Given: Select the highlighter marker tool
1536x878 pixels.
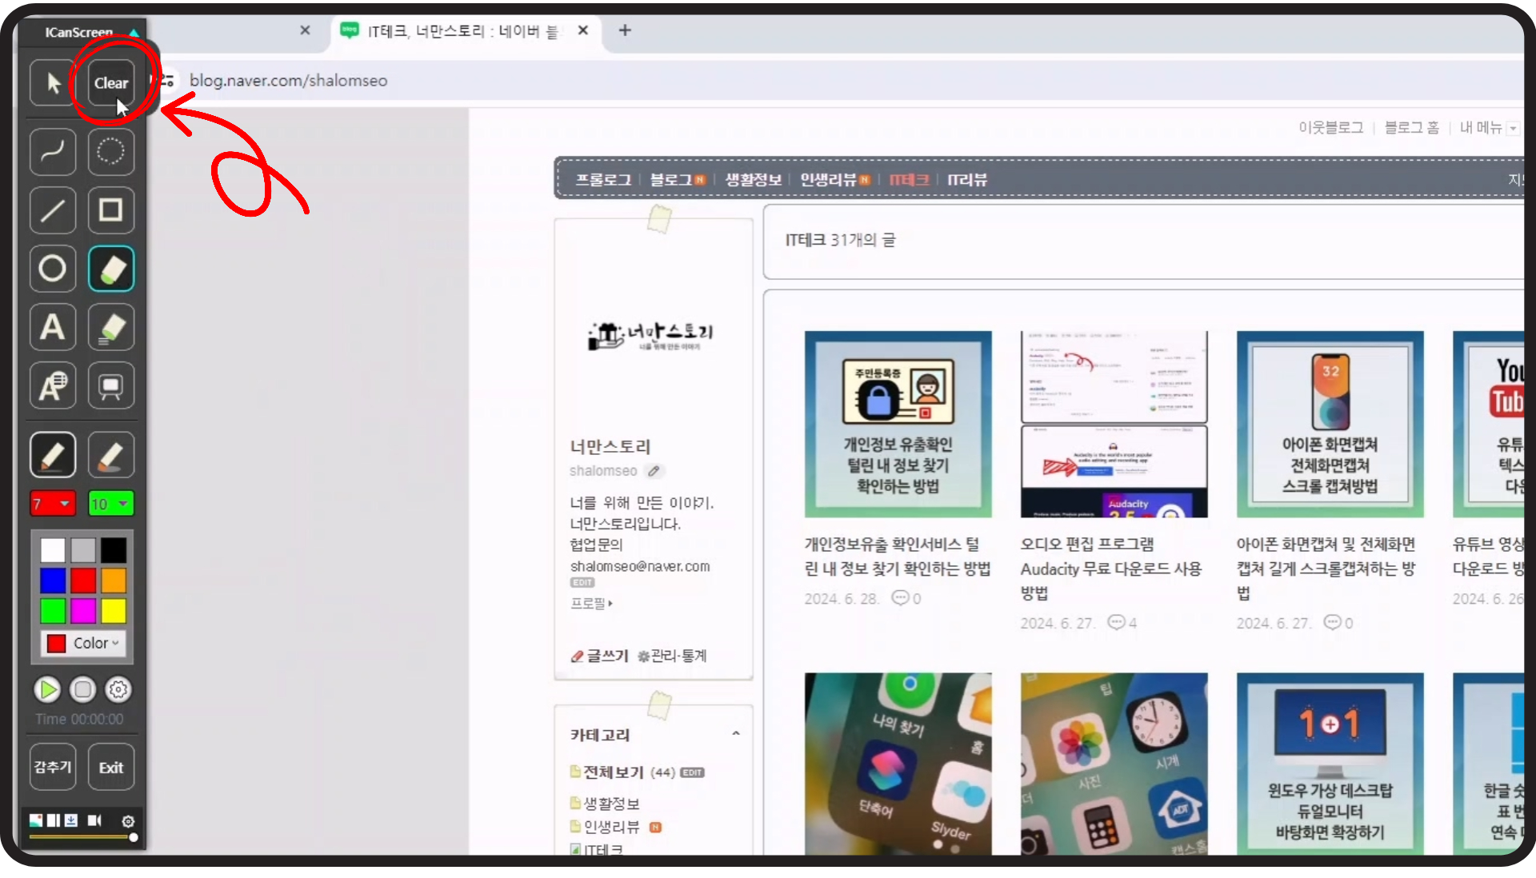Looking at the screenshot, I should coord(111,455).
